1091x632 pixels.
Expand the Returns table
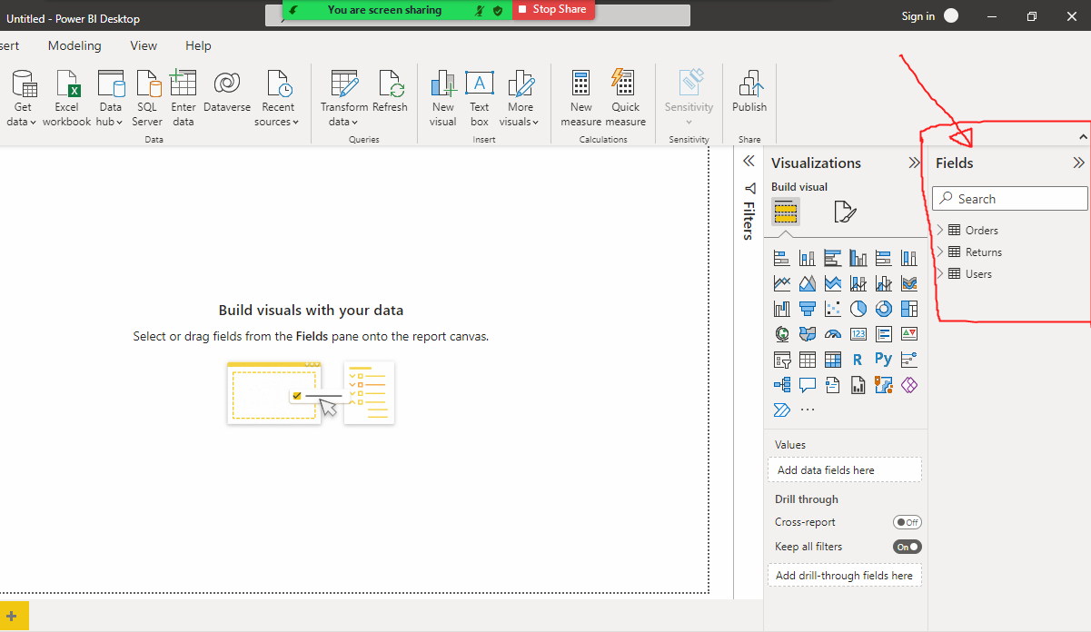tap(940, 252)
